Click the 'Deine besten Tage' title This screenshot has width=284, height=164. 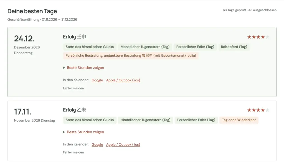[x=32, y=11]
